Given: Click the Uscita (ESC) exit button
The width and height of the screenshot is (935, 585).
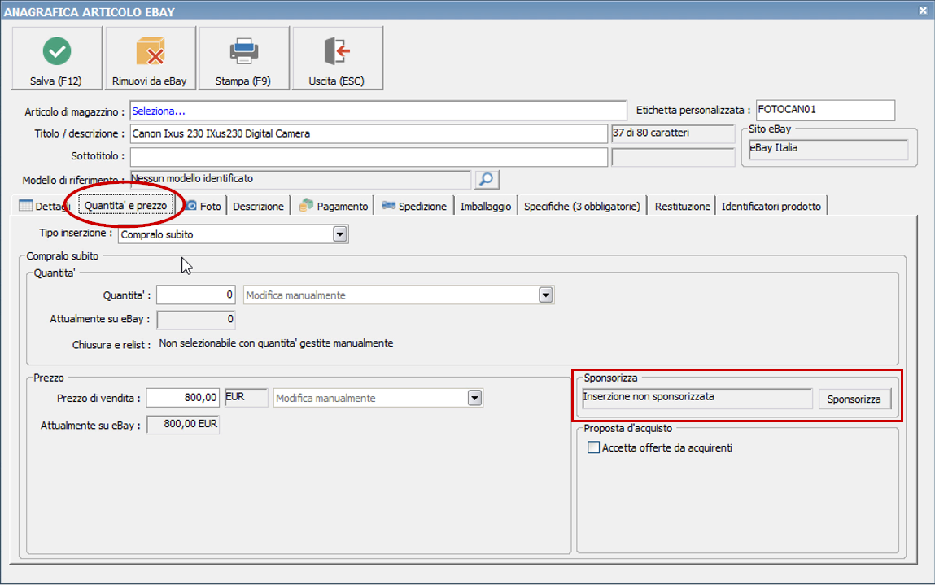Looking at the screenshot, I should (x=338, y=59).
